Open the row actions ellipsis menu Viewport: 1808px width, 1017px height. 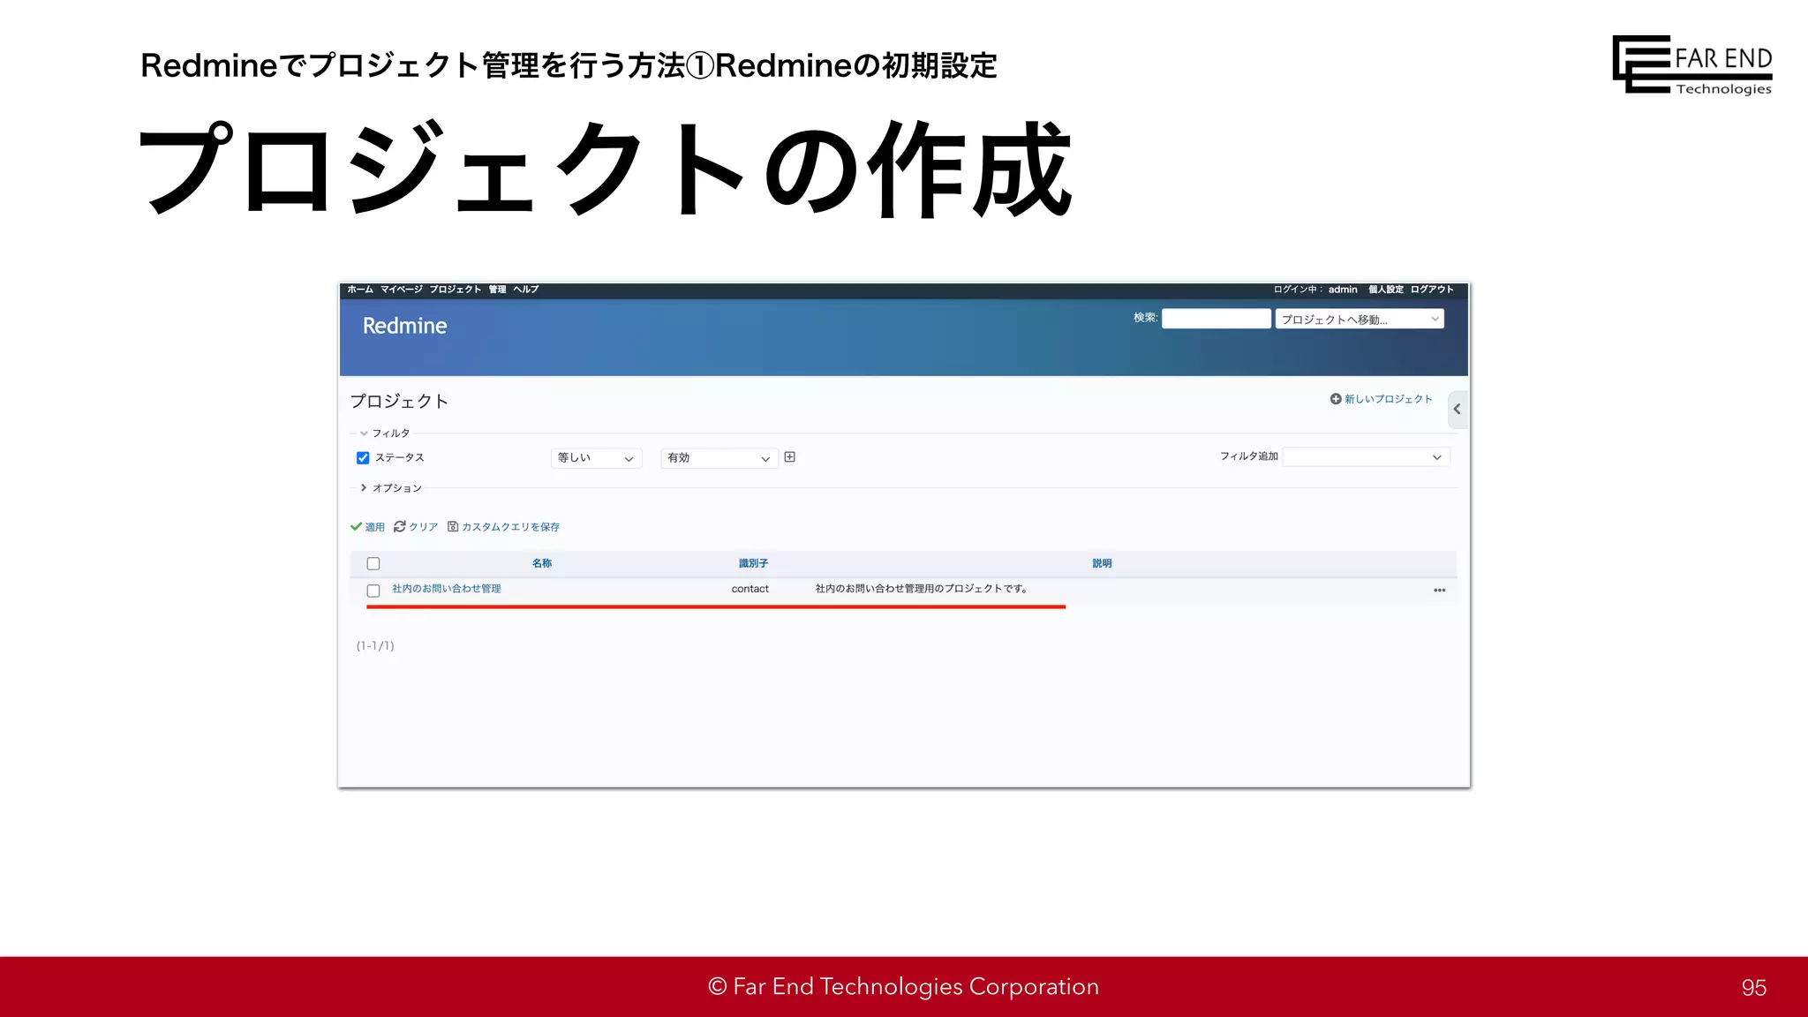coord(1440,591)
